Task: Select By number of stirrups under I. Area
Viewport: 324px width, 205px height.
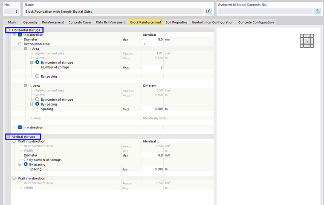Action: (x=37, y=62)
